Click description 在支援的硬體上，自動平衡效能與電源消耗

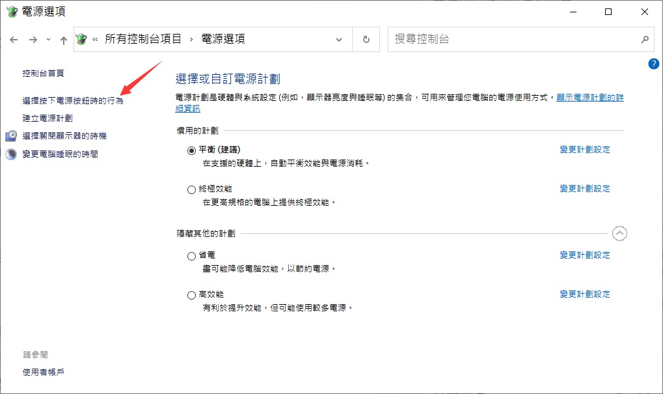tap(286, 163)
